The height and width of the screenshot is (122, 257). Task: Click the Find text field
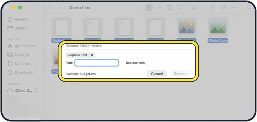tap(97, 63)
